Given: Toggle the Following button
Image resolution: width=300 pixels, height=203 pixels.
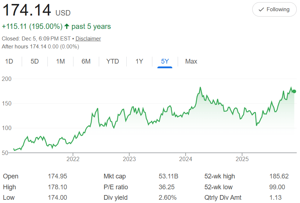Looking at the screenshot, I should [x=274, y=9].
